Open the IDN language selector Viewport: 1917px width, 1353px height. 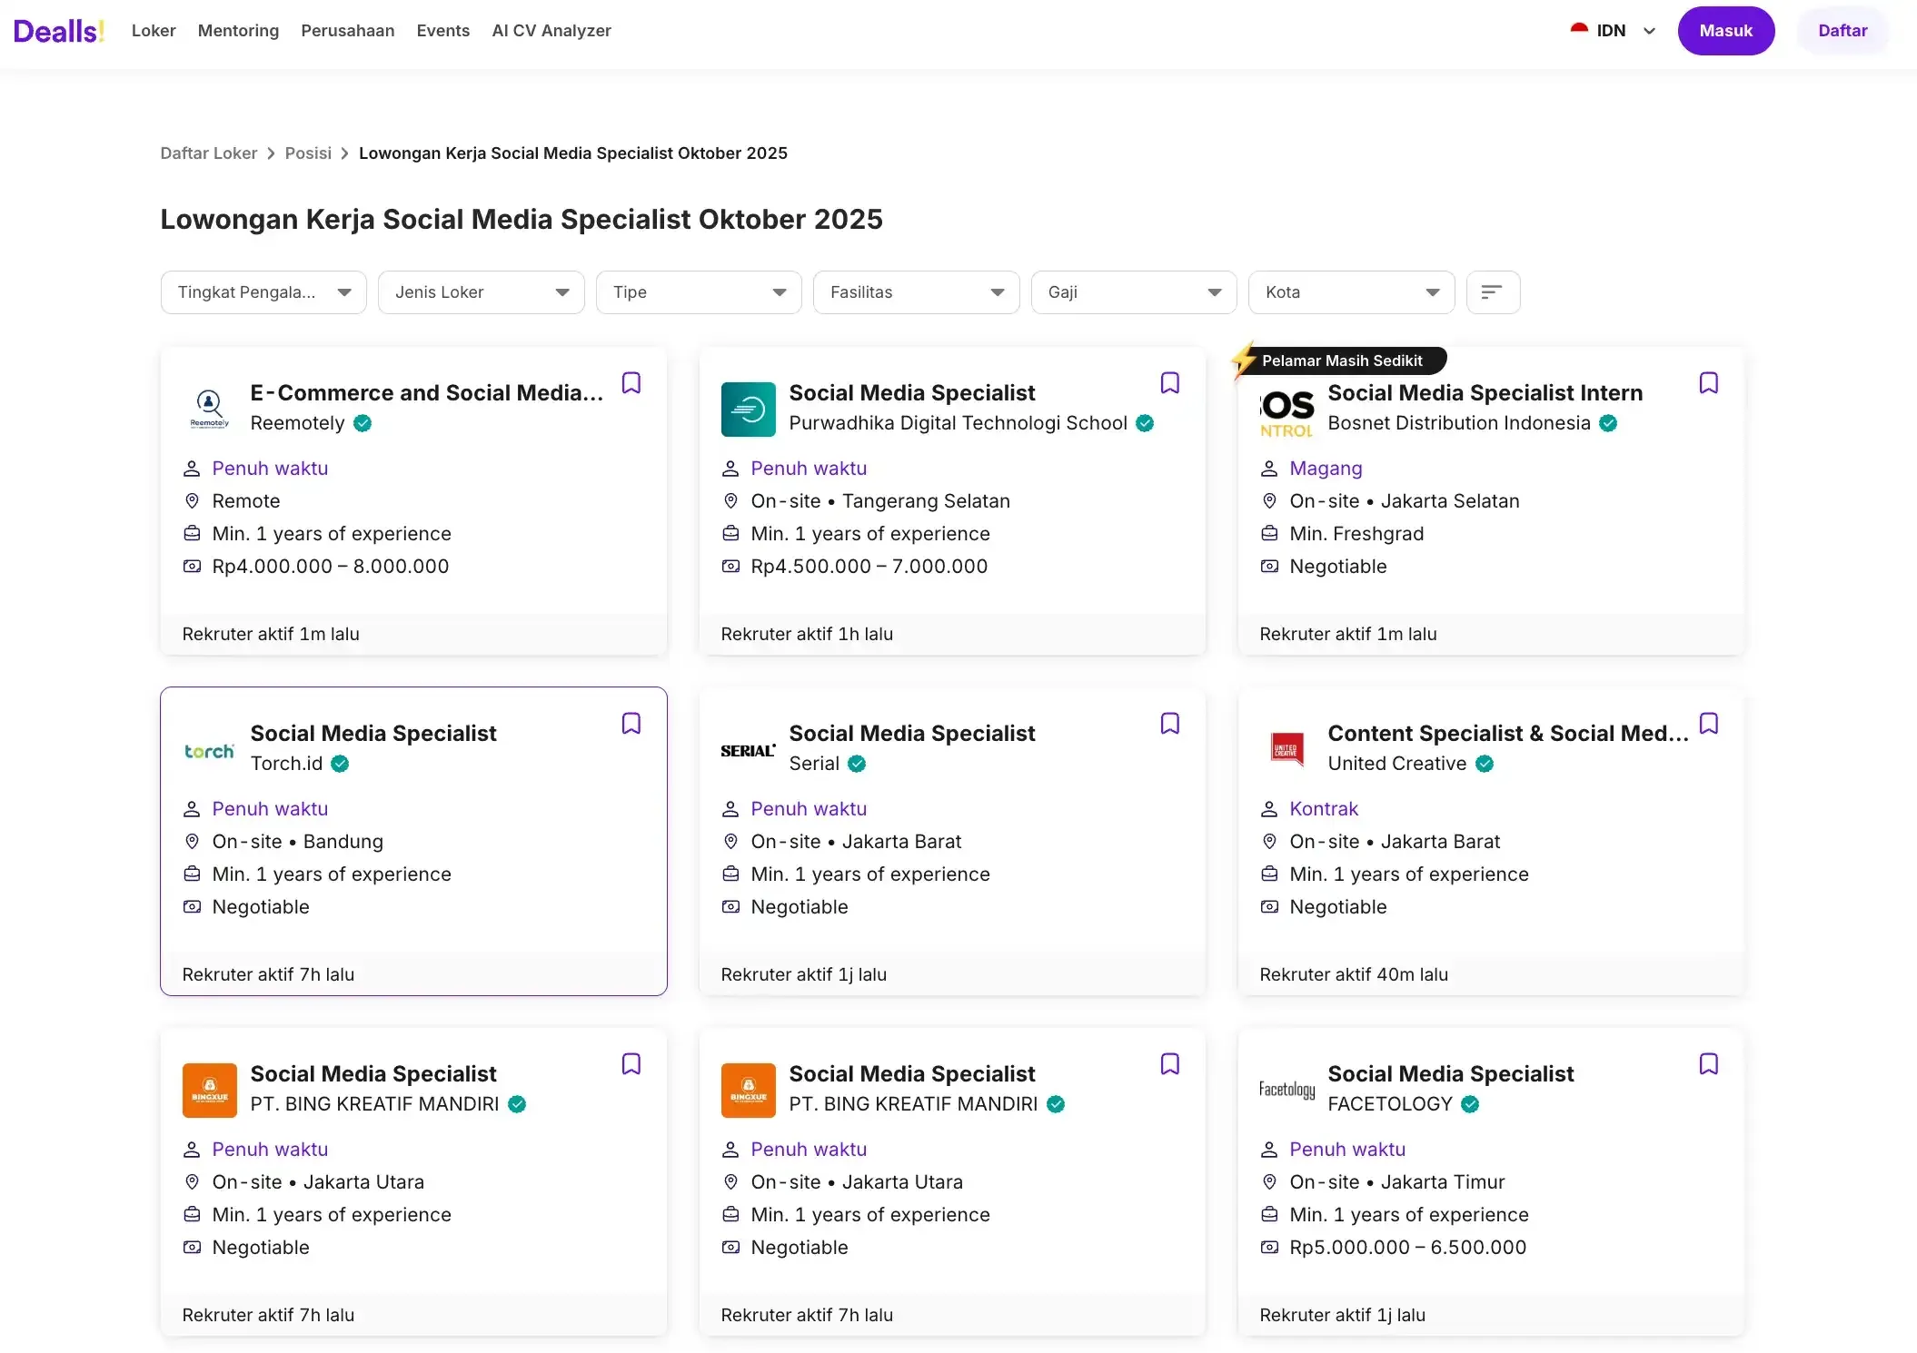coord(1614,31)
